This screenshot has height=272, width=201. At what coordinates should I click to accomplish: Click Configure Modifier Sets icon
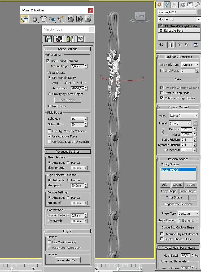[x=196, y=45]
